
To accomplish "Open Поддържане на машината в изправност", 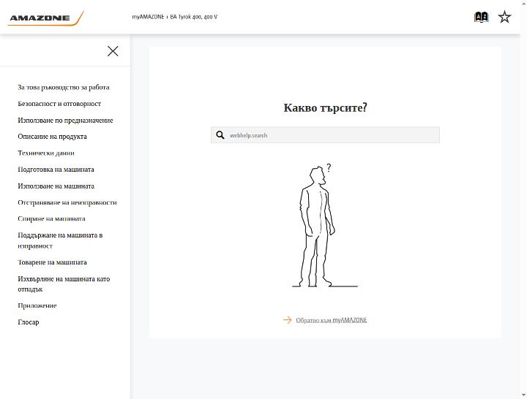I will (60, 240).
